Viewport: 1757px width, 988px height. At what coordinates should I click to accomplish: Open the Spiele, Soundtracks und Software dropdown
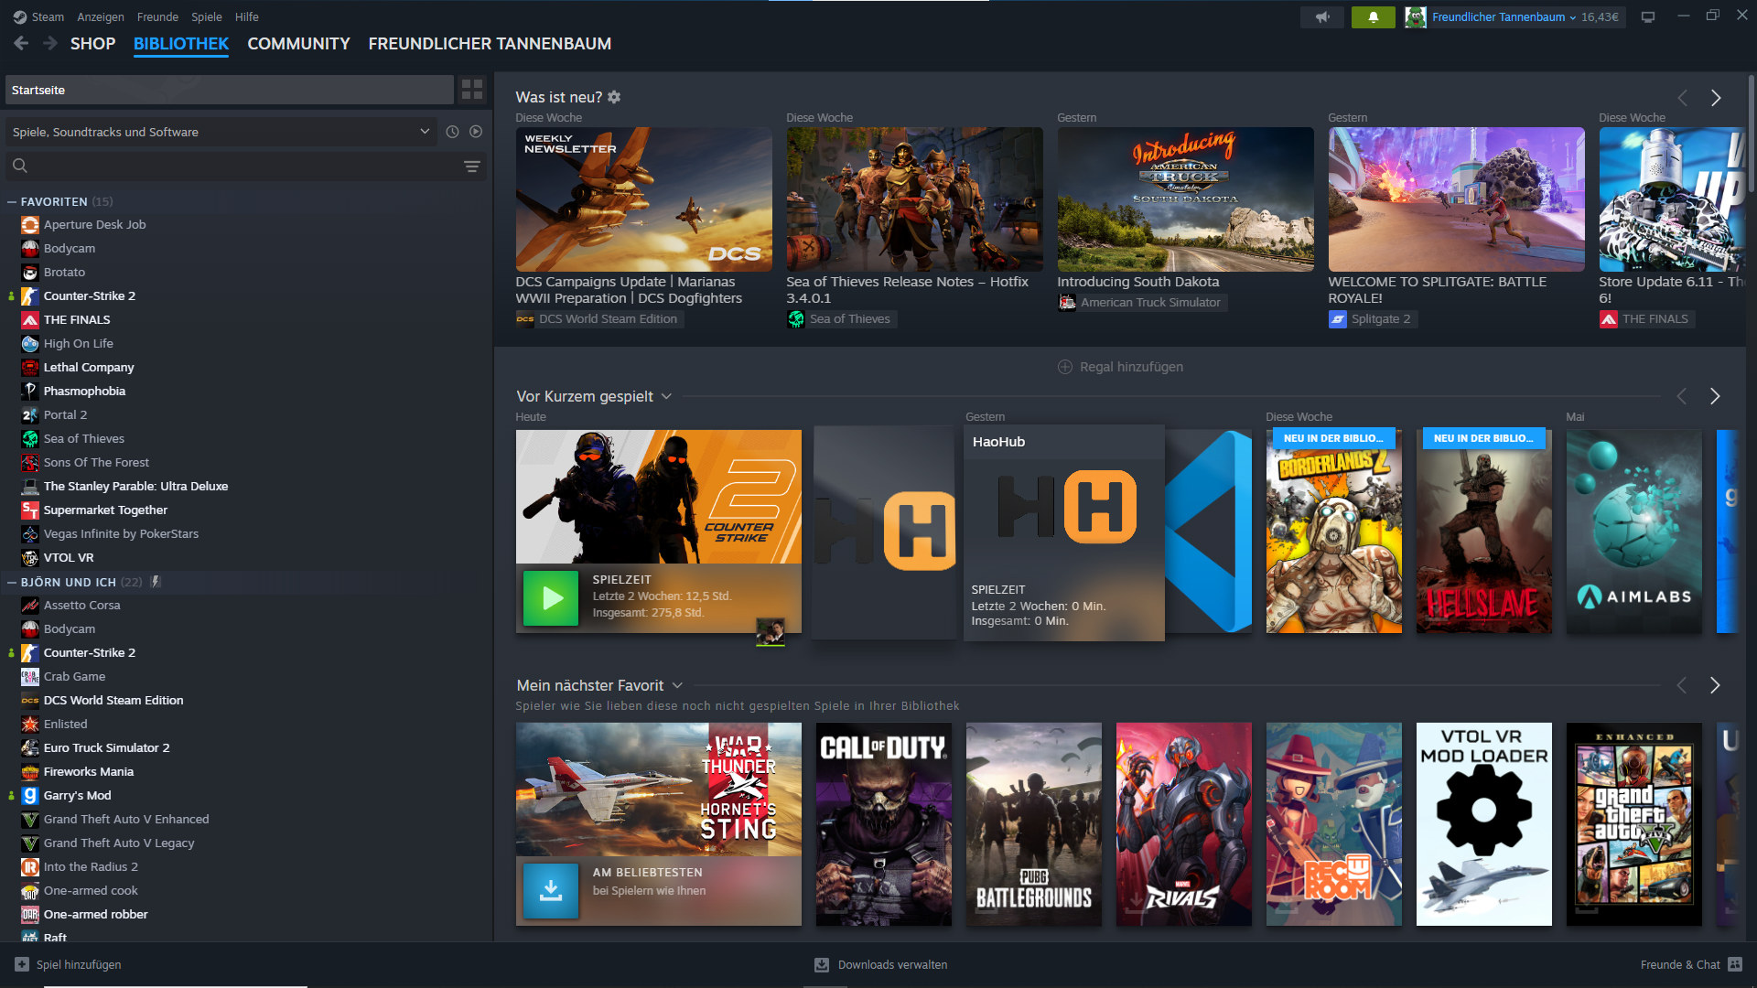pos(221,132)
